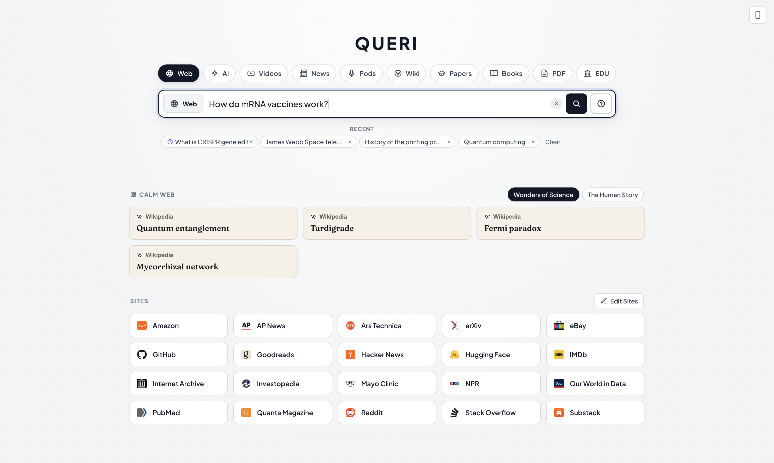This screenshot has width=774, height=463.
Task: Open the PubMed site shortcut
Action: (x=178, y=413)
